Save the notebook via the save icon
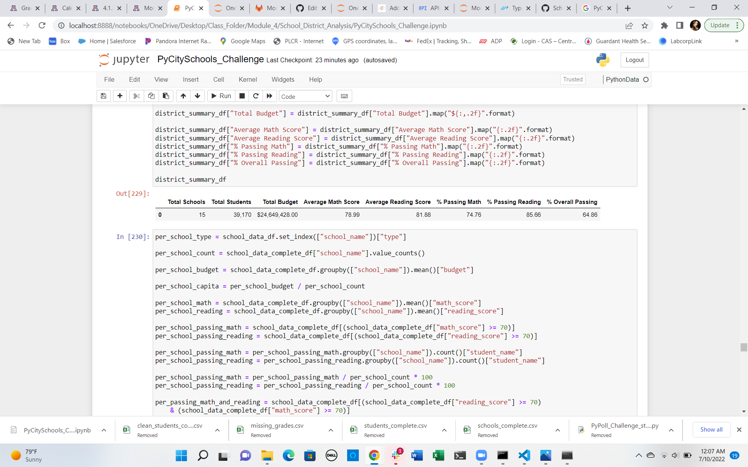Screen dimensions: 748x467 (x=103, y=96)
